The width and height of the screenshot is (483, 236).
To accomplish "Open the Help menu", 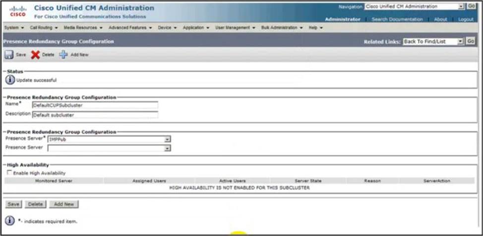I will 315,28.
